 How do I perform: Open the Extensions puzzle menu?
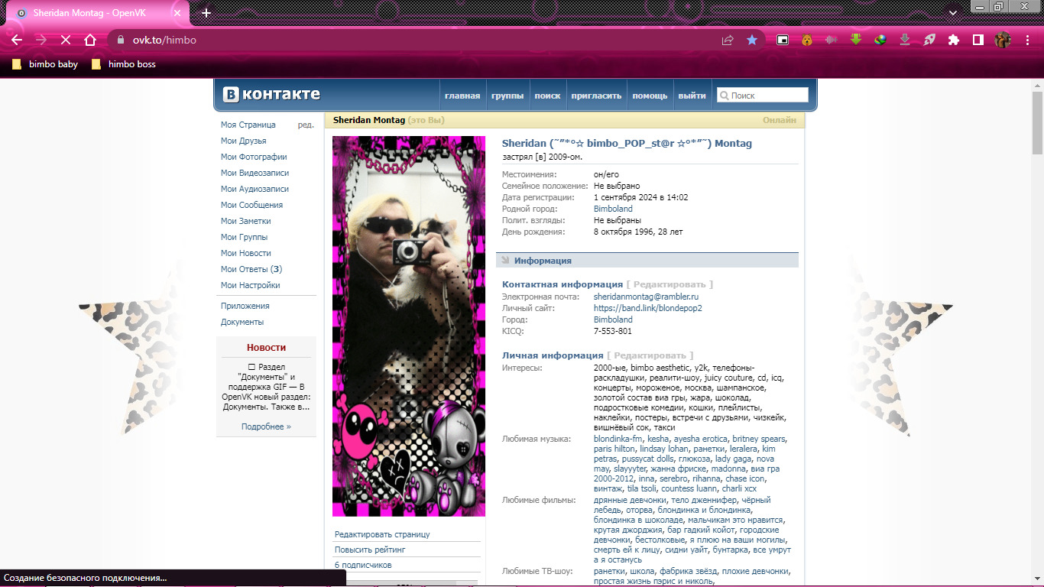(954, 40)
